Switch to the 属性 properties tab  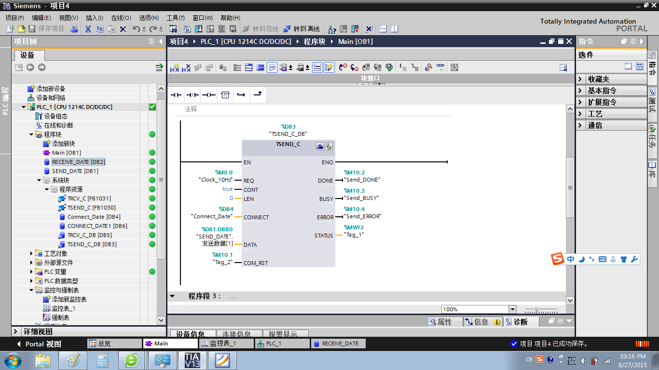445,322
